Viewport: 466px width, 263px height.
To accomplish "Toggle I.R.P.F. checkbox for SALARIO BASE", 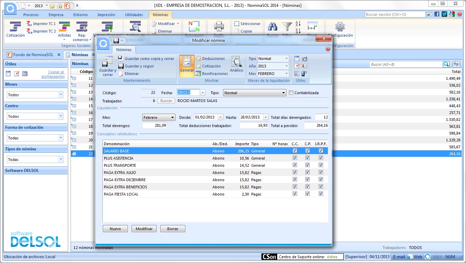I will [321, 151].
